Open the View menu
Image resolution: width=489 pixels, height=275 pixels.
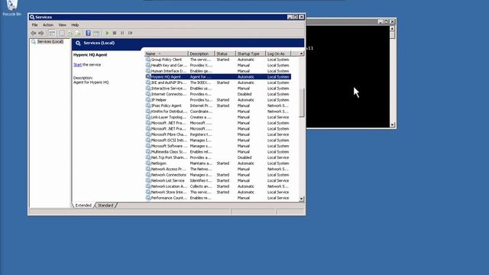(62, 25)
